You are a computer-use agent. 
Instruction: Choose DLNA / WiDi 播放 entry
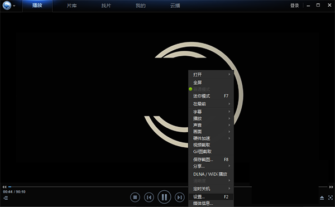point(211,174)
